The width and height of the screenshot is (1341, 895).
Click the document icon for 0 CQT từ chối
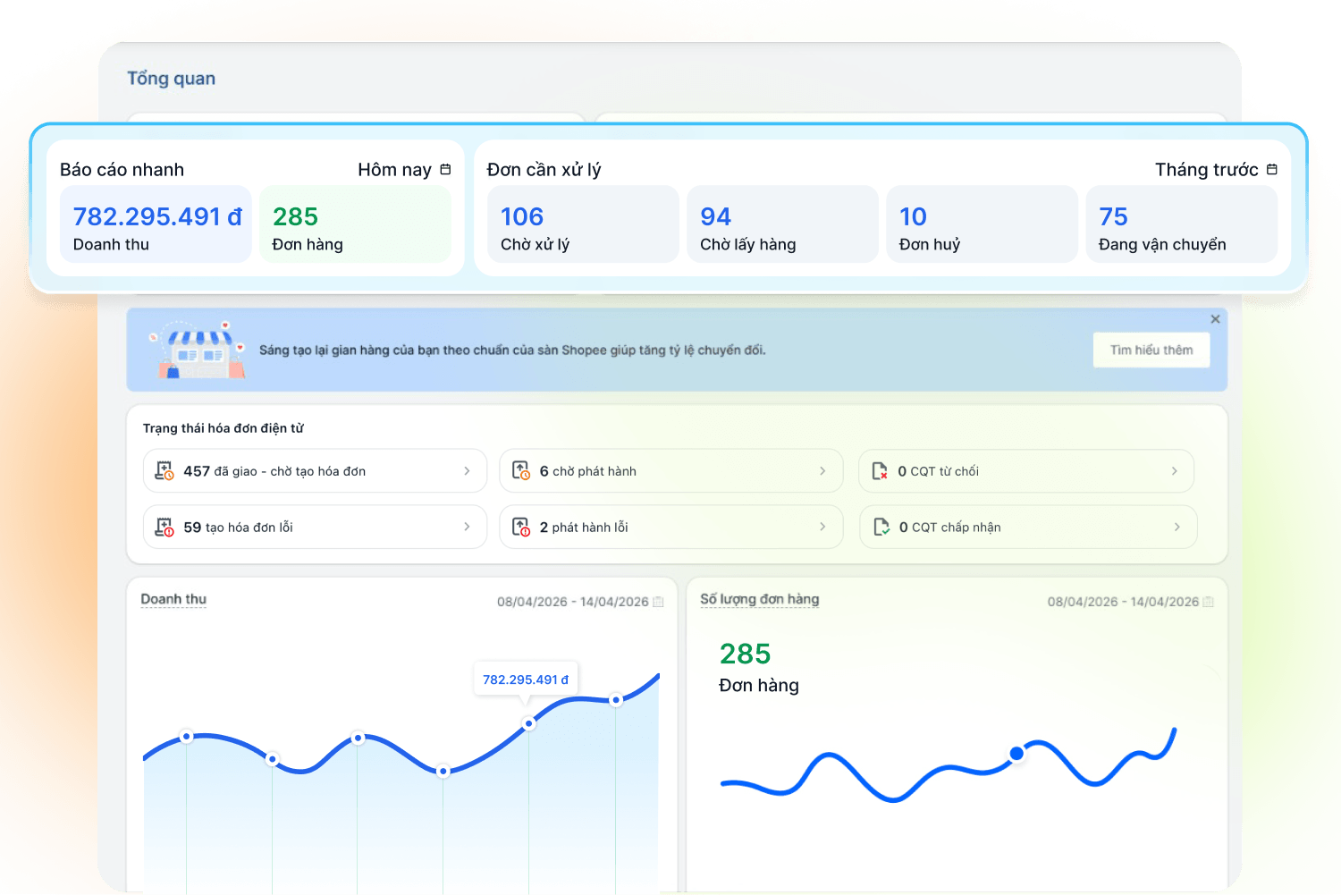click(x=880, y=471)
